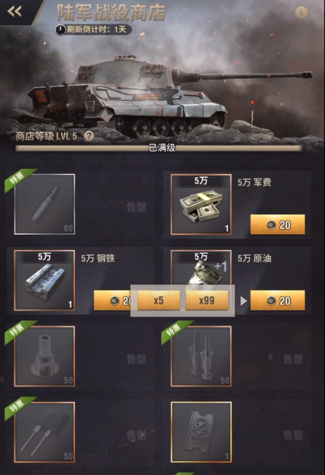Image resolution: width=325 pixels, height=475 pixels.
Task: Tap the twin-piston part item icon
Action: pos(201,357)
